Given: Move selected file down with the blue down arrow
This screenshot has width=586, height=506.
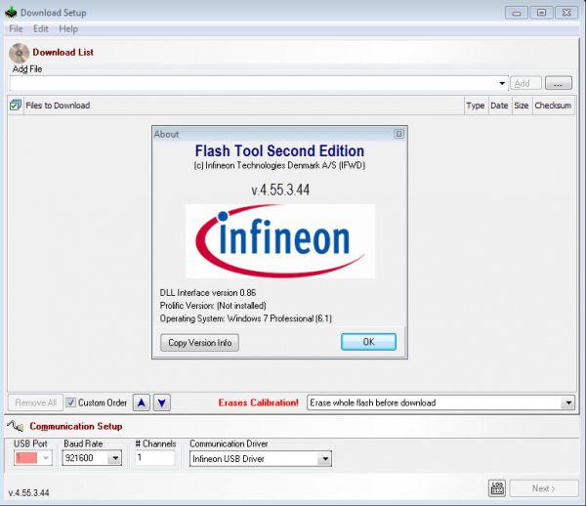Looking at the screenshot, I should click(162, 402).
